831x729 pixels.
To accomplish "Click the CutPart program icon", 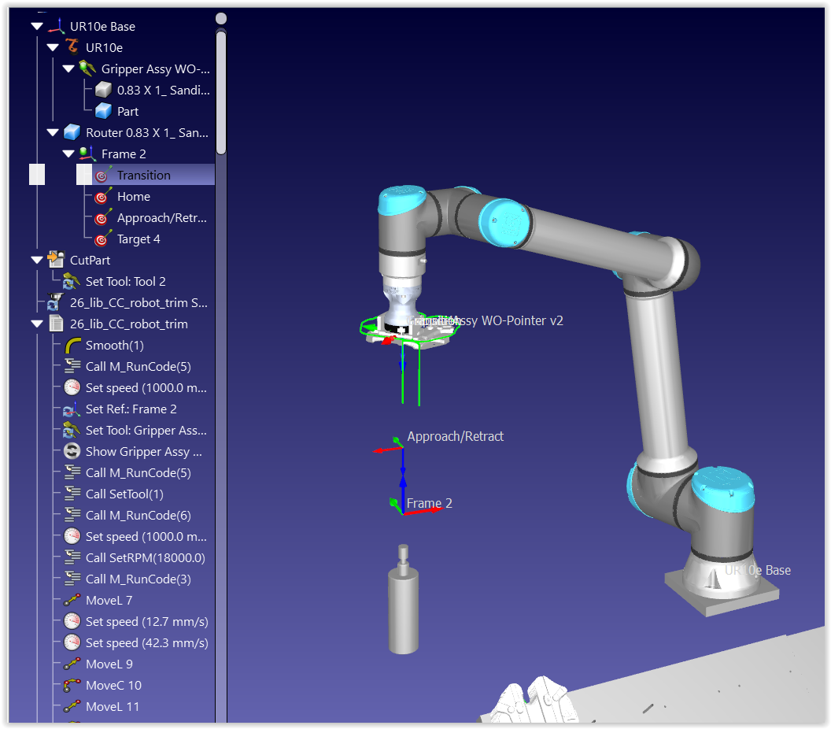I will (57, 261).
